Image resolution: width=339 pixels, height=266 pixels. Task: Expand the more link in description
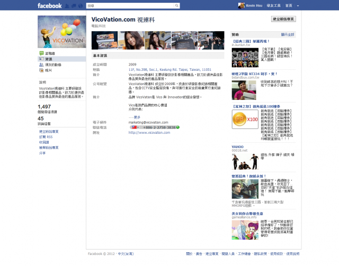pyautogui.click(x=137, y=117)
